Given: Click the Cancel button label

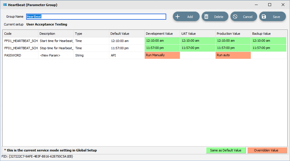Looking at the screenshot, I should [248, 17].
